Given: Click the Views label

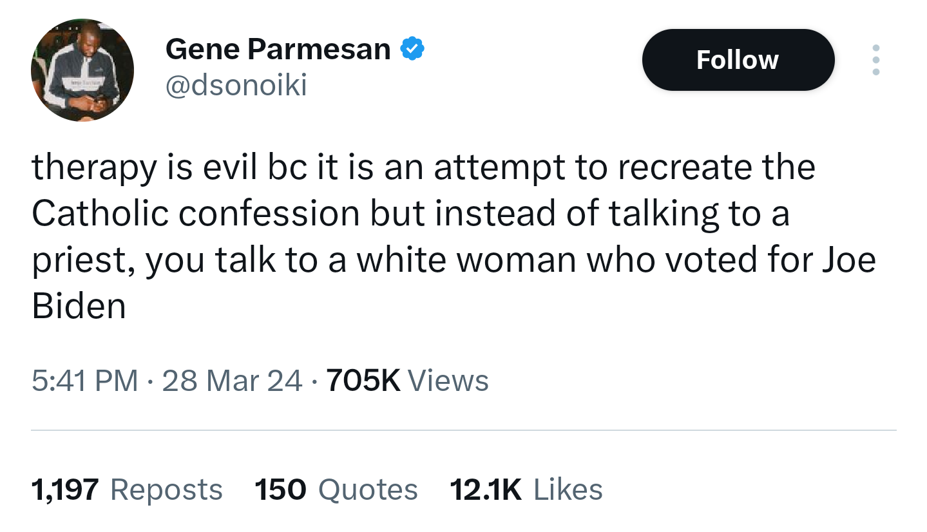Looking at the screenshot, I should point(448,381).
